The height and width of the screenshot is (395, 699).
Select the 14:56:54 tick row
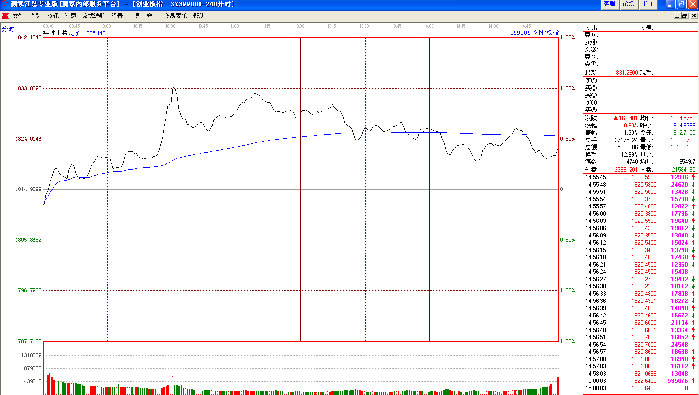tap(641, 345)
